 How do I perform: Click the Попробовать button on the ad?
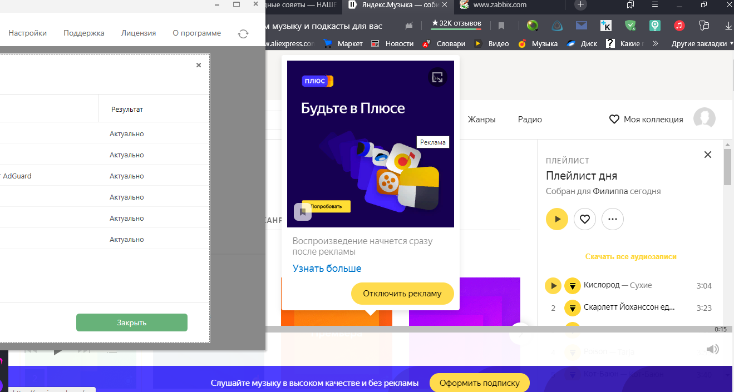click(x=326, y=206)
